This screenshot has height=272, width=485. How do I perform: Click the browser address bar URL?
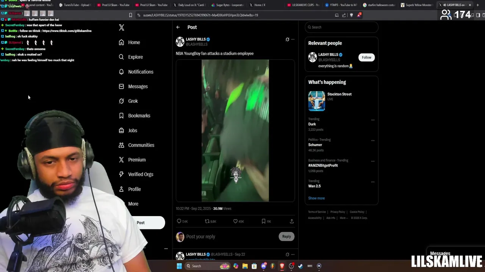tap(200, 15)
